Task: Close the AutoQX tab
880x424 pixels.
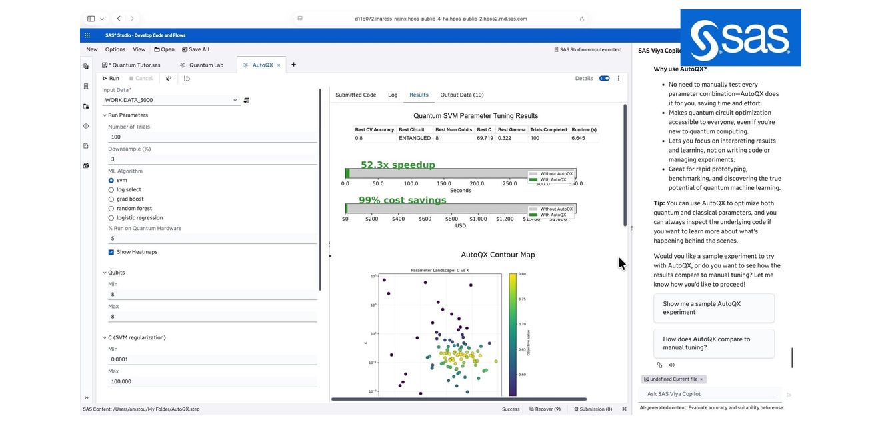Action: coord(279,65)
